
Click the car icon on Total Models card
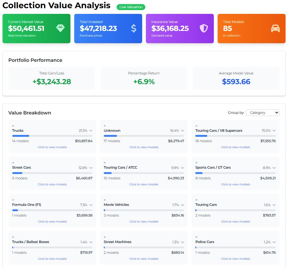point(275,28)
